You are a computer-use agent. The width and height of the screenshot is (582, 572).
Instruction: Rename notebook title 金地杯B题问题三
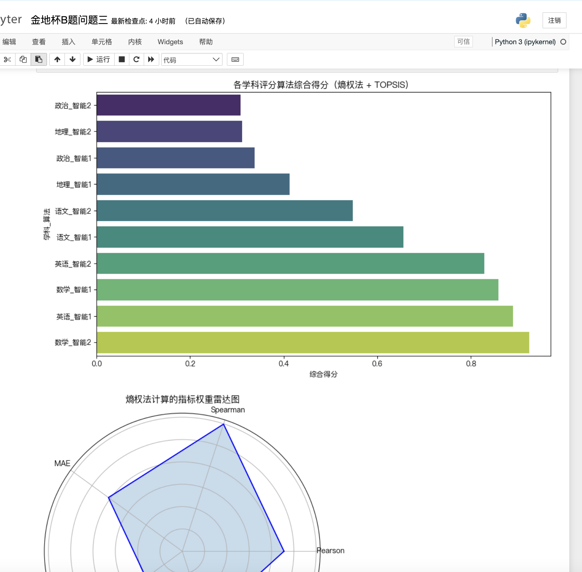click(x=69, y=20)
